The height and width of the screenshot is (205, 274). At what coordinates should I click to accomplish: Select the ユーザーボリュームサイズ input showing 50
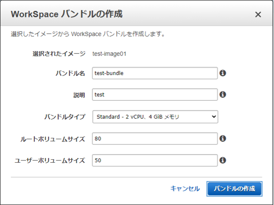(x=155, y=160)
